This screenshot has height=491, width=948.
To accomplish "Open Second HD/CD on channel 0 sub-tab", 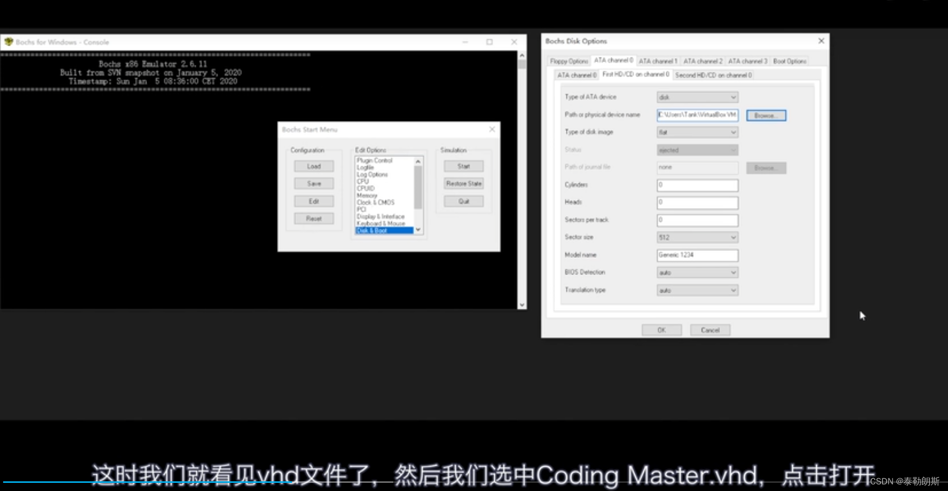I will [714, 75].
